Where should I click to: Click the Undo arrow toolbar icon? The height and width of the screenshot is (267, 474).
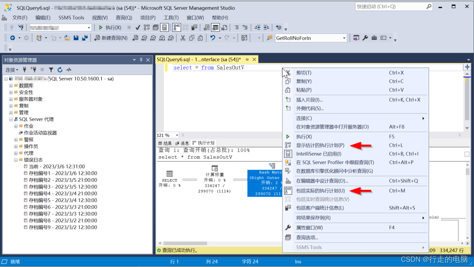tap(213, 38)
